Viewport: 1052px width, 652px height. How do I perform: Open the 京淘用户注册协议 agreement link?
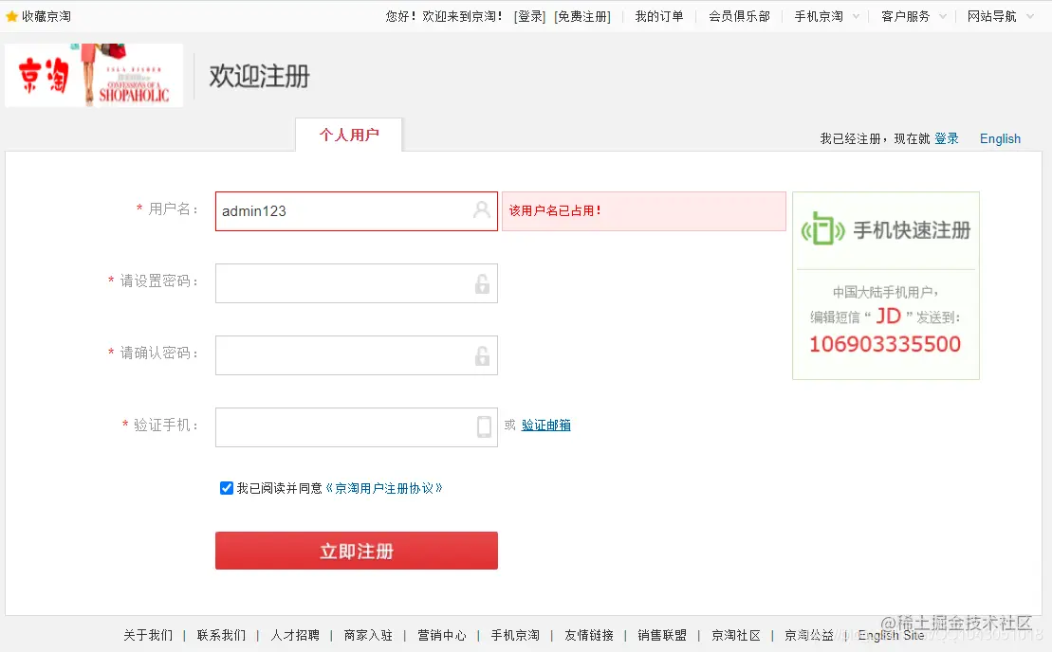[384, 488]
